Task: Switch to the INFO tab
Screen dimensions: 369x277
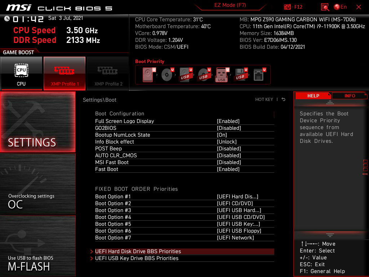Action: click(x=350, y=96)
